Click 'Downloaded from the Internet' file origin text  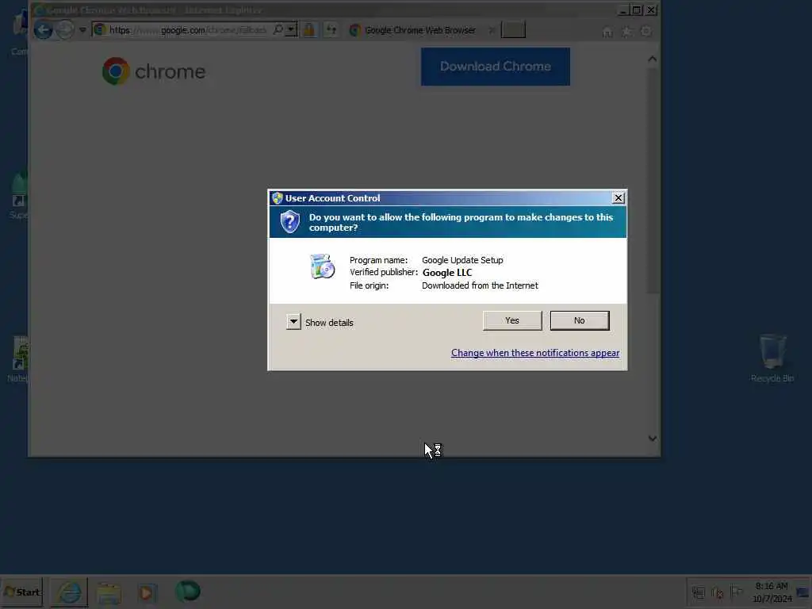(x=480, y=285)
